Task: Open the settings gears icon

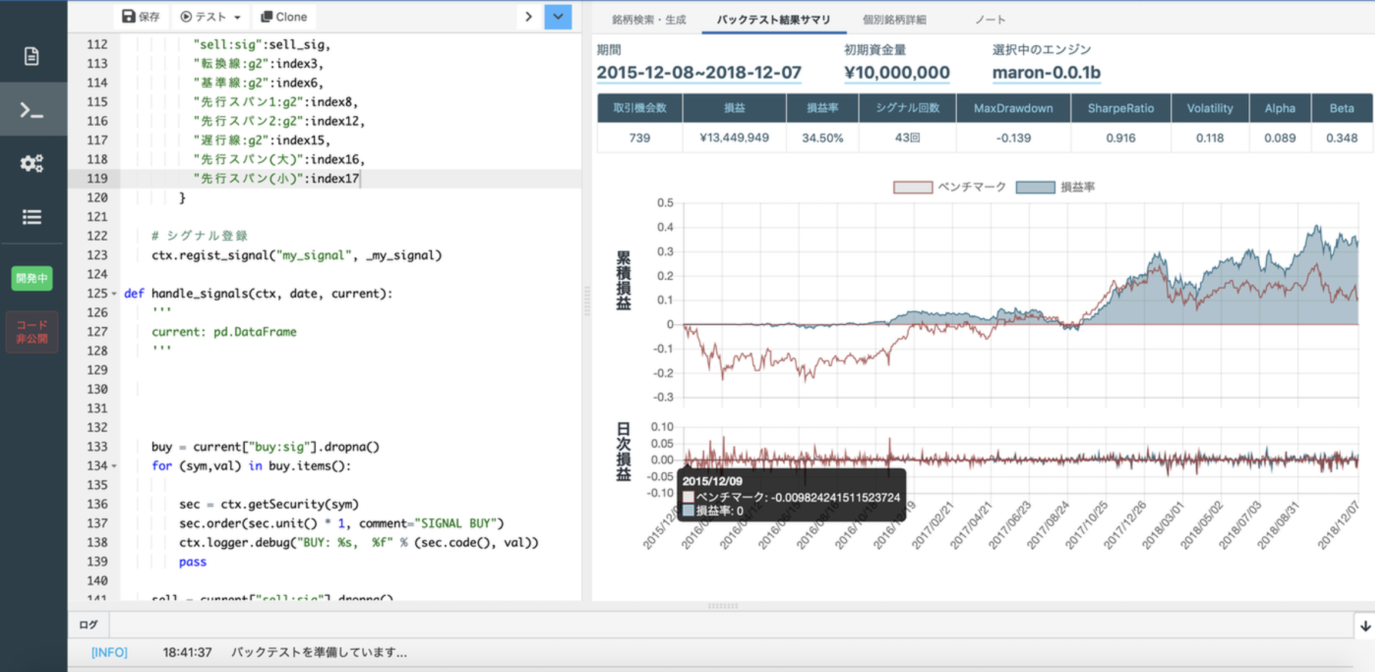Action: (32, 163)
